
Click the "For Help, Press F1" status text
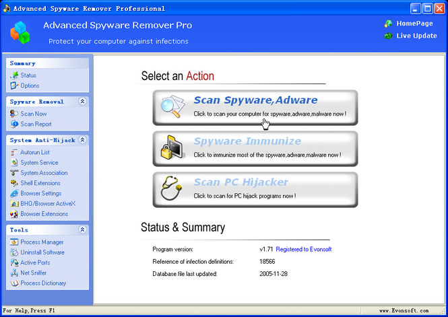point(28,310)
